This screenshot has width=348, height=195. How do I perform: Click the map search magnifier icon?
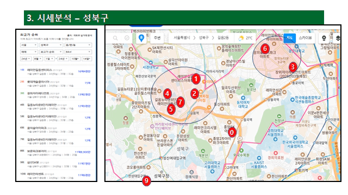pos(115,38)
